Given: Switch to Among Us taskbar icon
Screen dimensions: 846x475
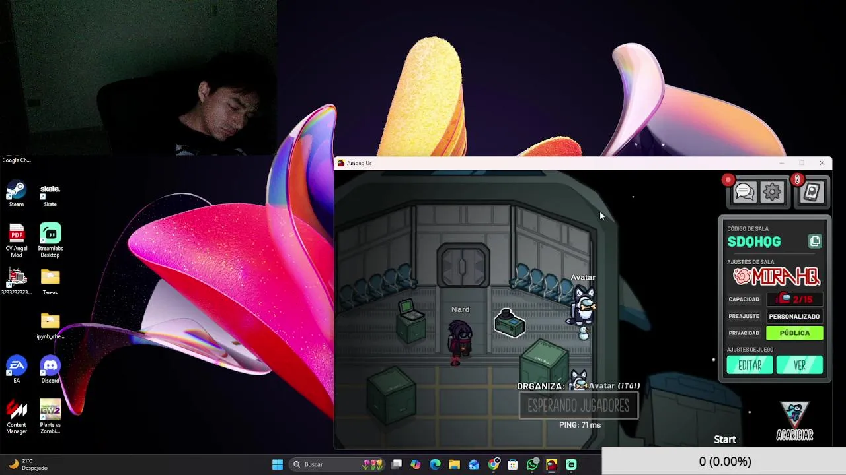Looking at the screenshot, I should 552,464.
